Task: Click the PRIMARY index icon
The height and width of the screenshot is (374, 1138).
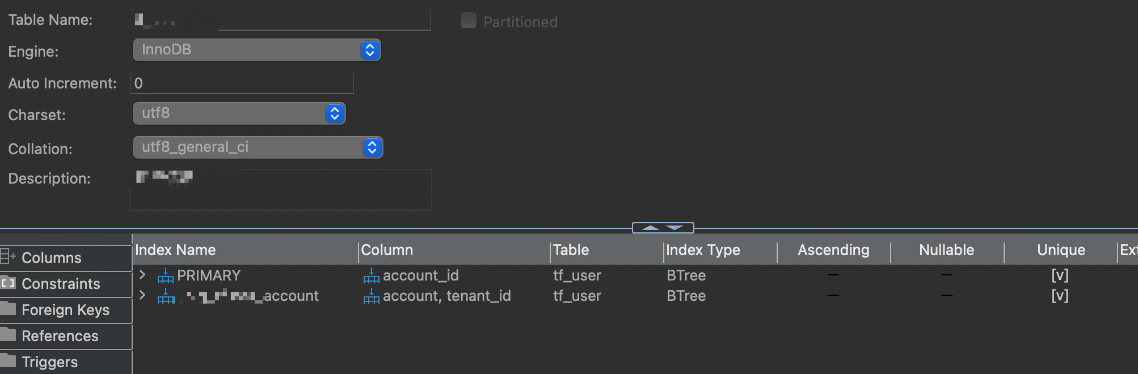Action: point(165,276)
